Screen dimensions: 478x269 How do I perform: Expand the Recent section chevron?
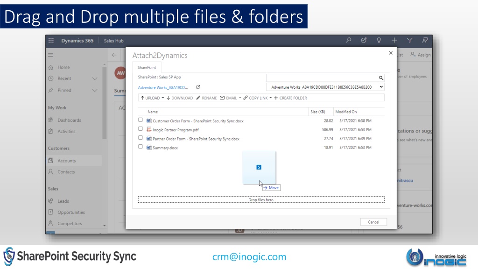pos(95,78)
